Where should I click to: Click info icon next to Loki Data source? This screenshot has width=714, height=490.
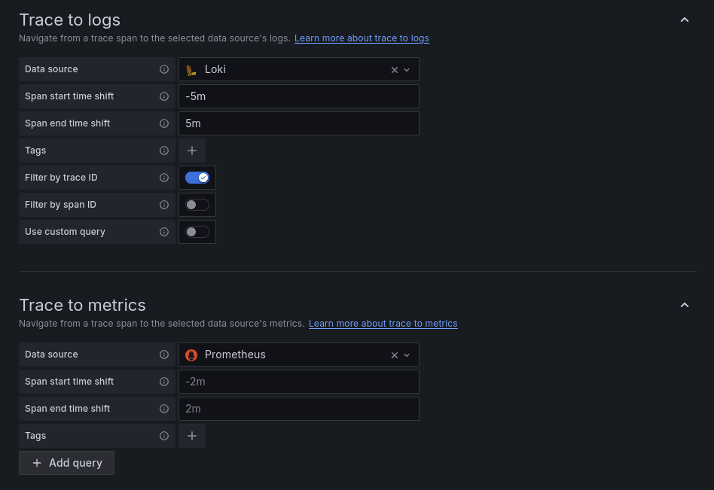(164, 69)
